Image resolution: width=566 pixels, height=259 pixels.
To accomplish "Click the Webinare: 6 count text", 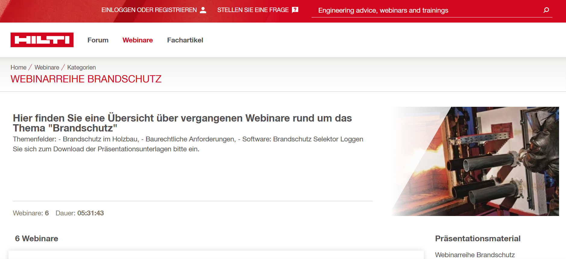I will pyautogui.click(x=31, y=213).
